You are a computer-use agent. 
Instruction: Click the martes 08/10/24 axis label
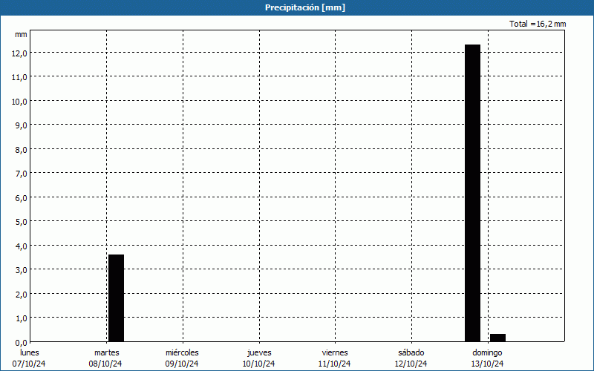click(106, 358)
